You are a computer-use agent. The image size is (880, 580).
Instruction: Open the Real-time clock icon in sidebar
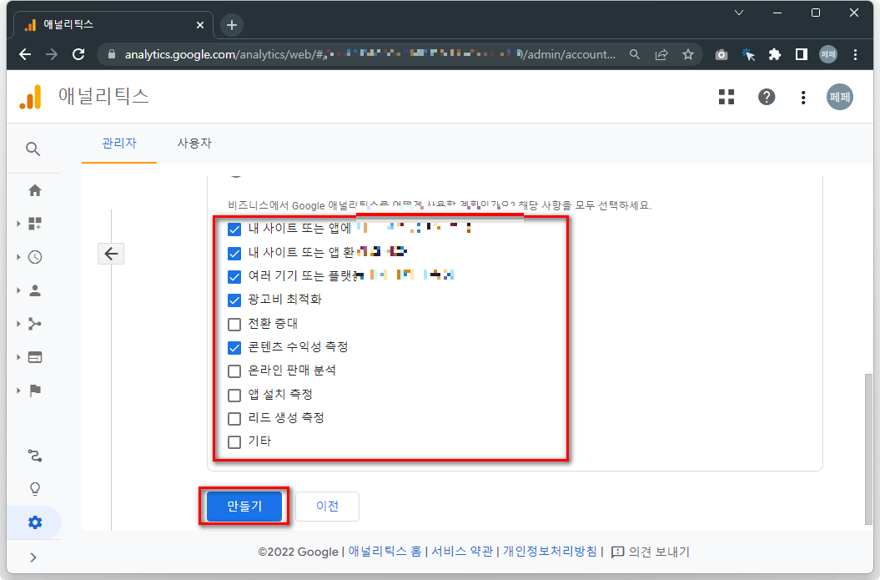click(34, 257)
